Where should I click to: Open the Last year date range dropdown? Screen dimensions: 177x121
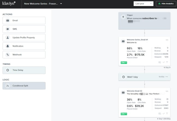(x=144, y=4)
